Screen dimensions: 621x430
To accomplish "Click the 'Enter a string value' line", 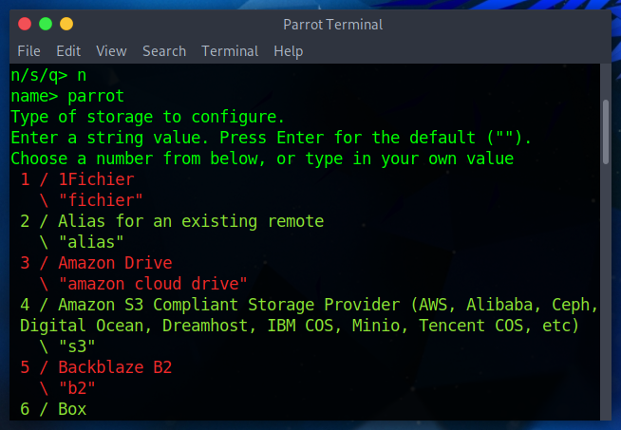I will click(271, 138).
